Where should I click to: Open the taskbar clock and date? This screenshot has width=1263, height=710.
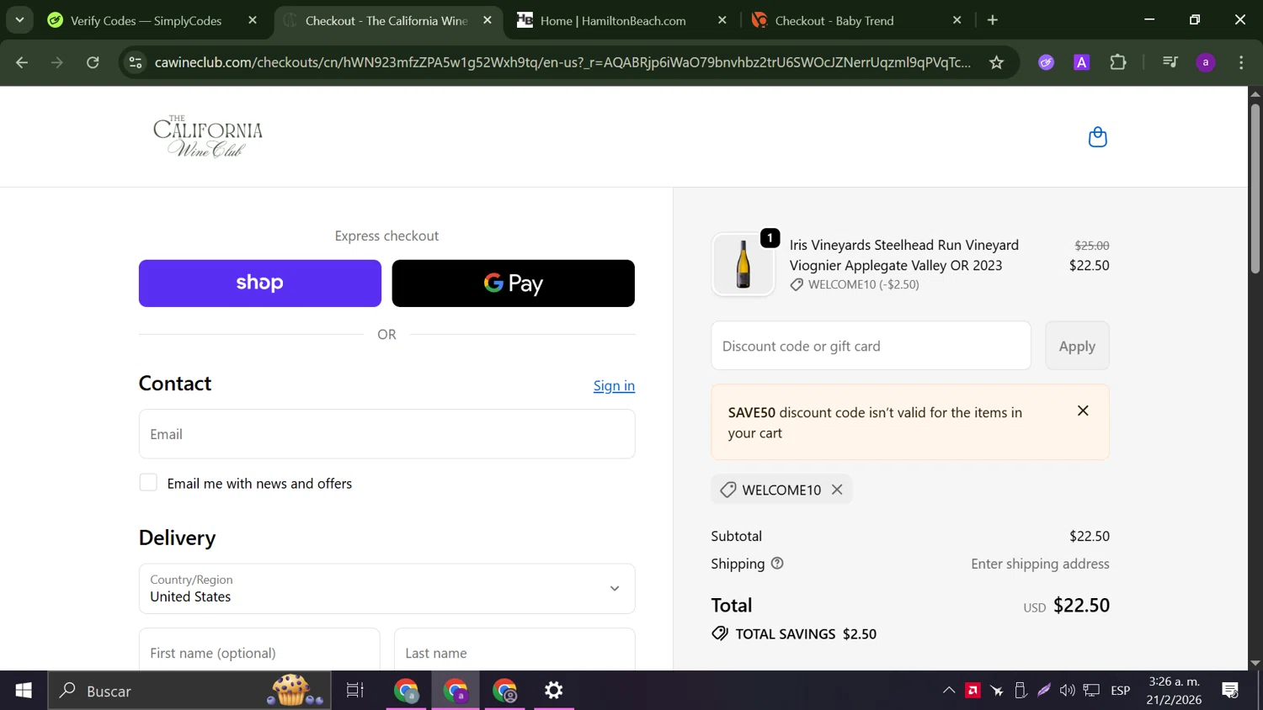coord(1174,691)
